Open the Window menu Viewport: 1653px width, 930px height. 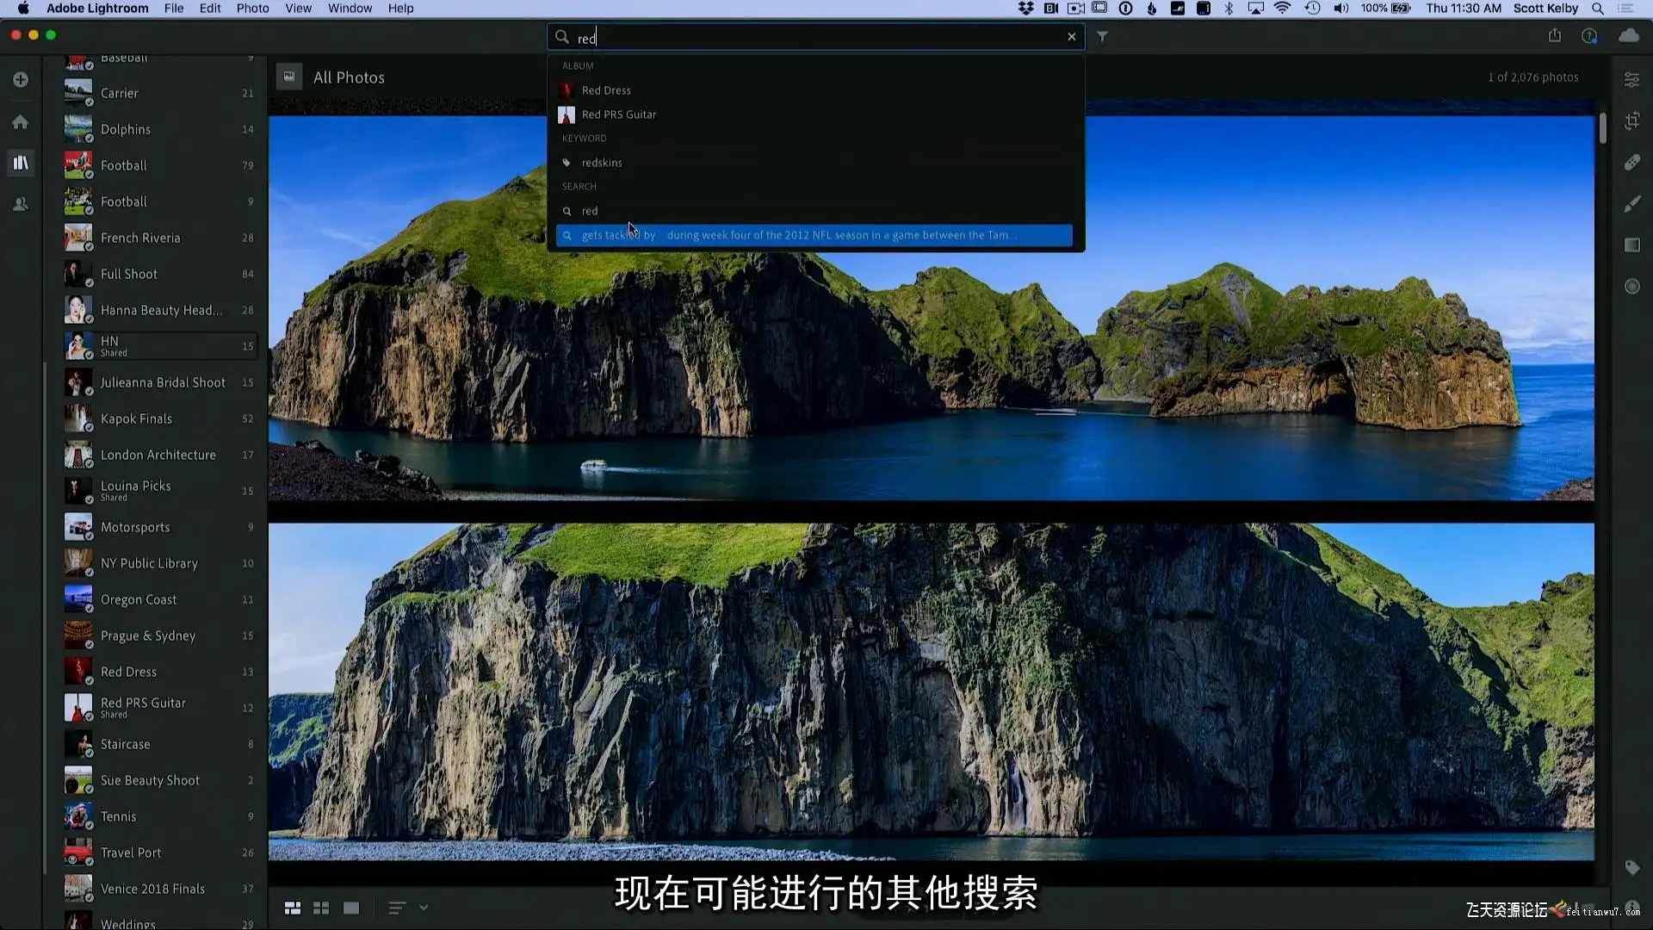pos(350,8)
